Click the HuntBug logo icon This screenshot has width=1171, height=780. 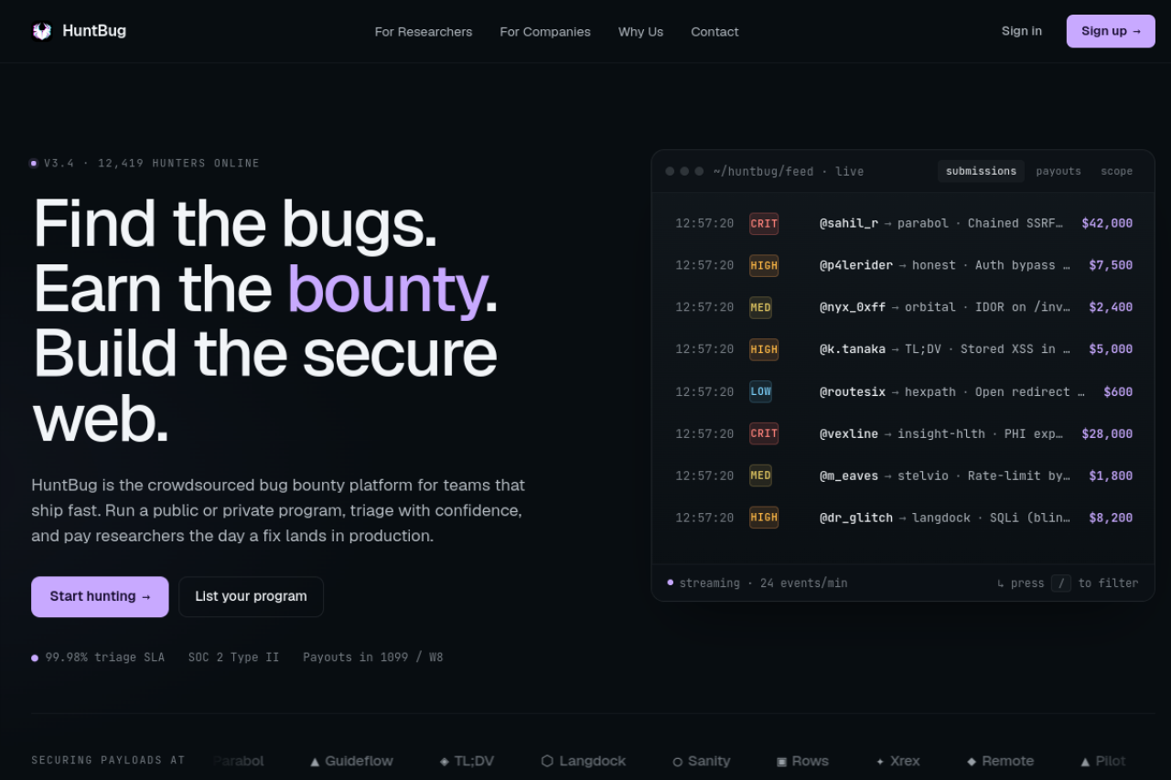[41, 31]
